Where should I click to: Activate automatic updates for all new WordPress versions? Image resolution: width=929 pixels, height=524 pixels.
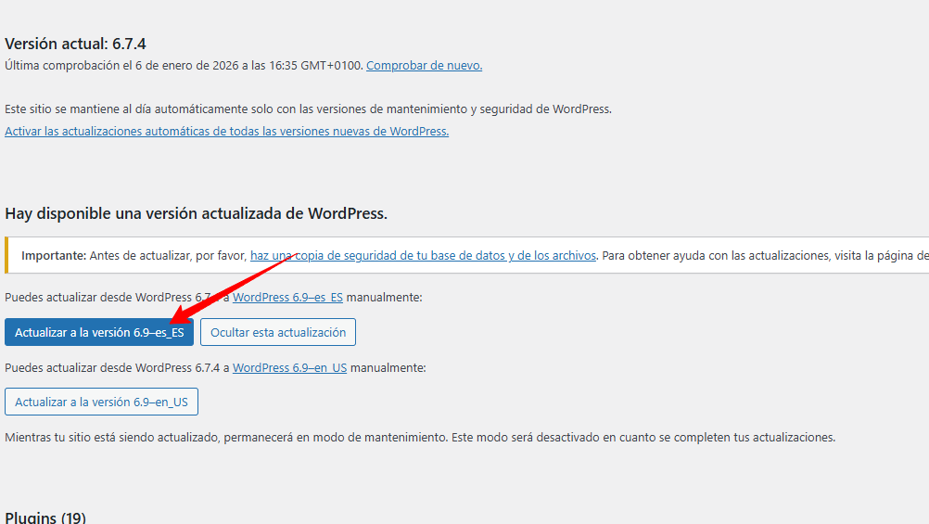click(x=226, y=132)
